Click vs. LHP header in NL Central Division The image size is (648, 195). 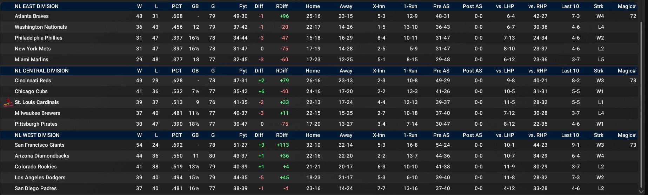[505, 71]
